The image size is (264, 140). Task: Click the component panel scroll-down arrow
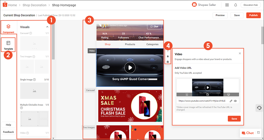(53, 138)
